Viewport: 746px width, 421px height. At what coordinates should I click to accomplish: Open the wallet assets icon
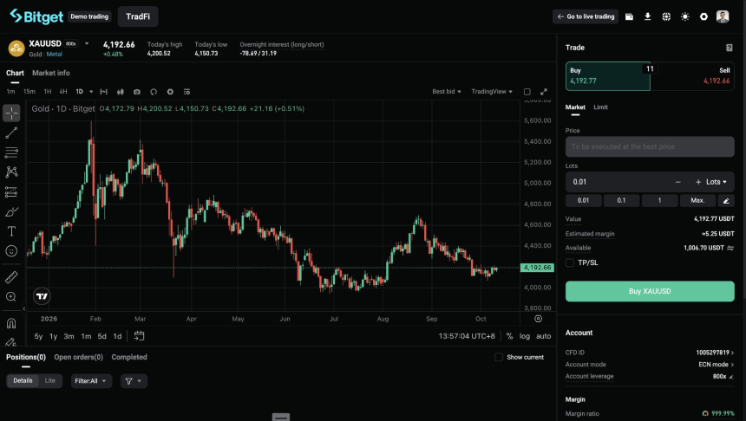(629, 16)
